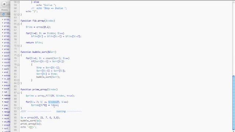Screen dimensions: 235x132
Task: Click the 'if($arr[$i-1] > $arr[$i])' line
Action: click(x=48, y=61)
